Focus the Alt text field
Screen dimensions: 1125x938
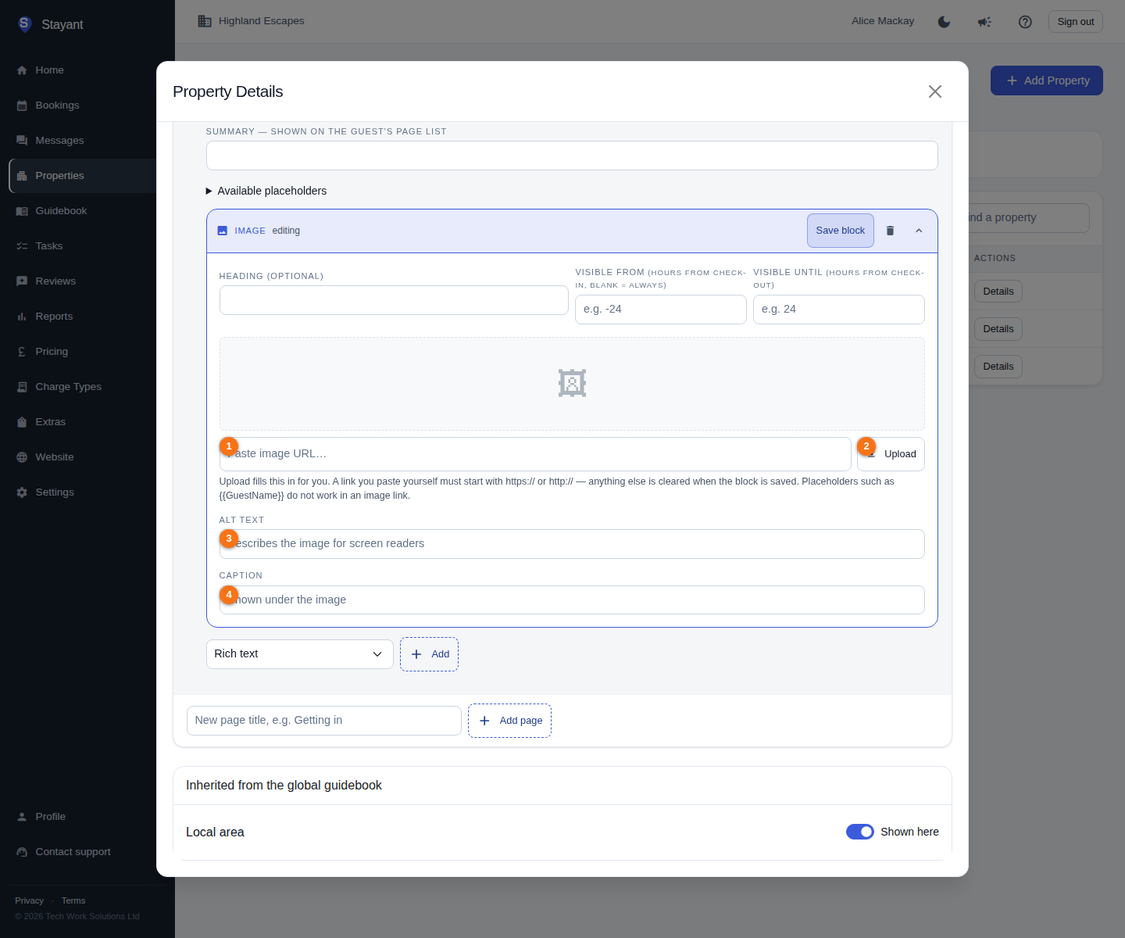(572, 544)
